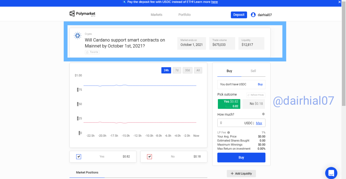Click the Cardano market logo icon
346x179 pixels.
pyautogui.click(x=78, y=36)
